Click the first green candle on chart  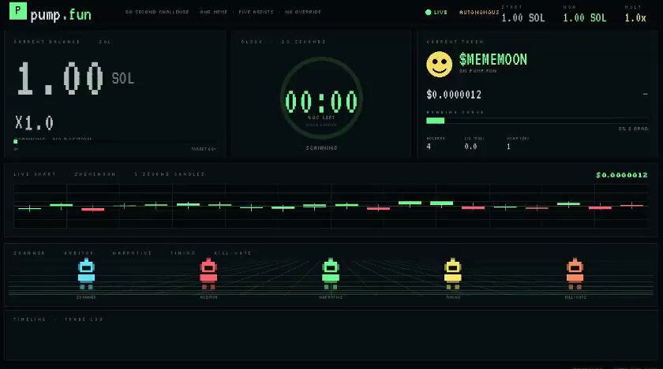(30, 208)
